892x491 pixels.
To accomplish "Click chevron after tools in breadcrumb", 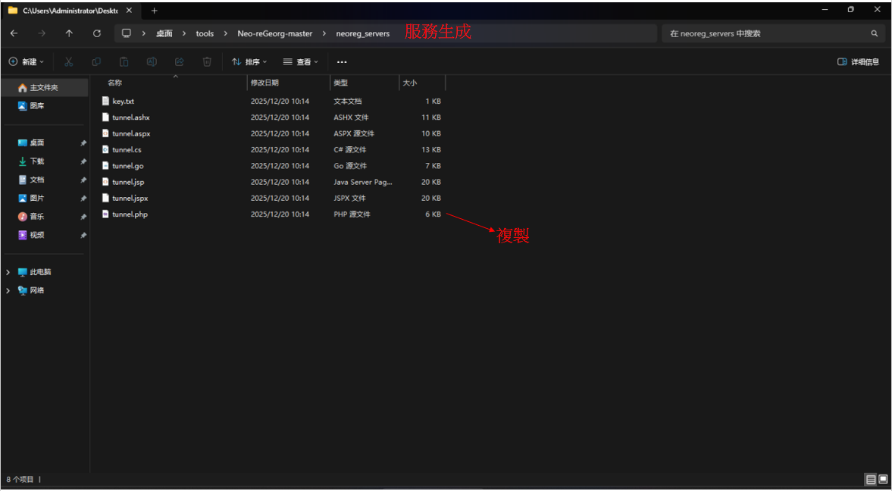I will click(225, 33).
